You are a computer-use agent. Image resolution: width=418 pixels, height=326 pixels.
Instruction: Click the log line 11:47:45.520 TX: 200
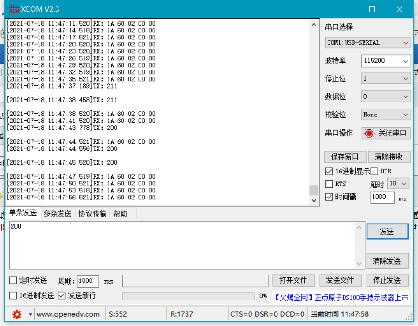tap(62, 162)
